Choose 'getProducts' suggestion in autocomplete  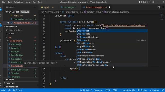click(112, 47)
